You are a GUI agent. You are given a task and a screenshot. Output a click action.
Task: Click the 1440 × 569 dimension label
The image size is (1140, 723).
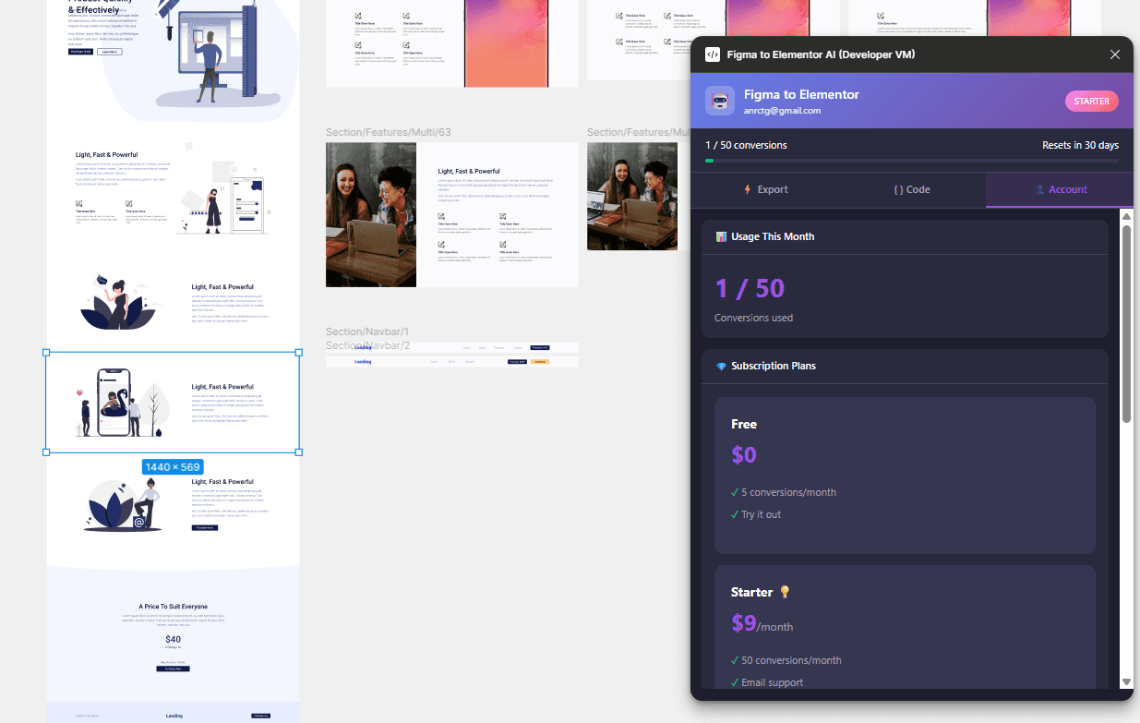coord(172,466)
